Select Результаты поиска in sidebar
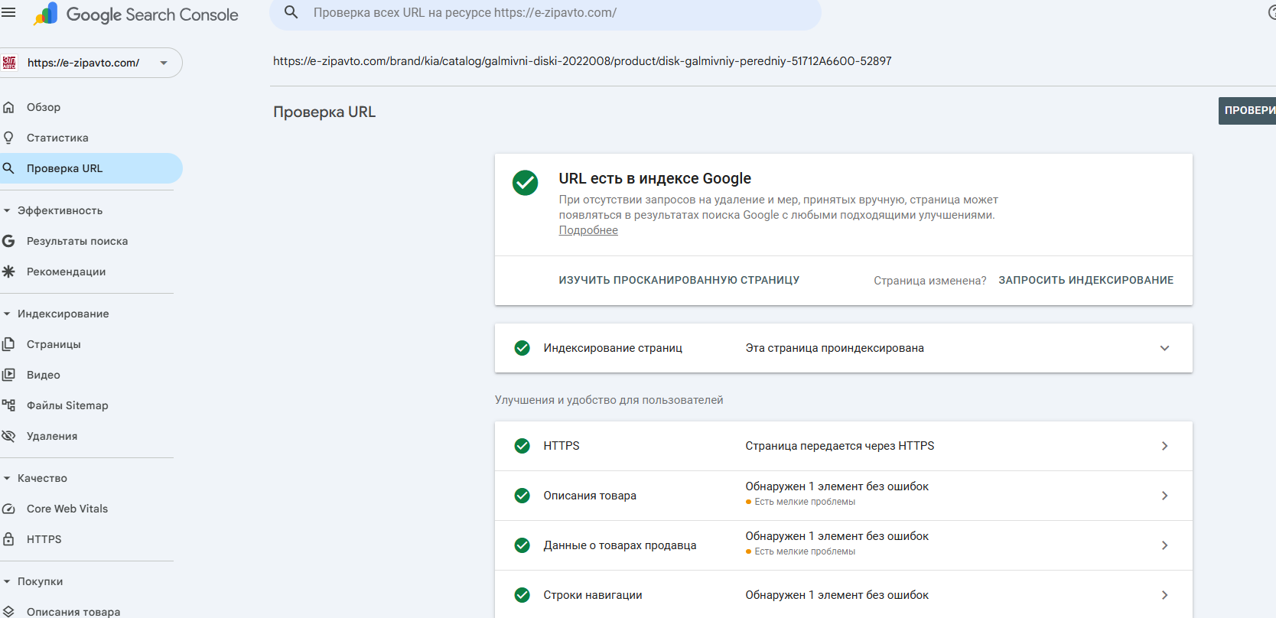Viewport: 1276px width, 618px height. (77, 241)
